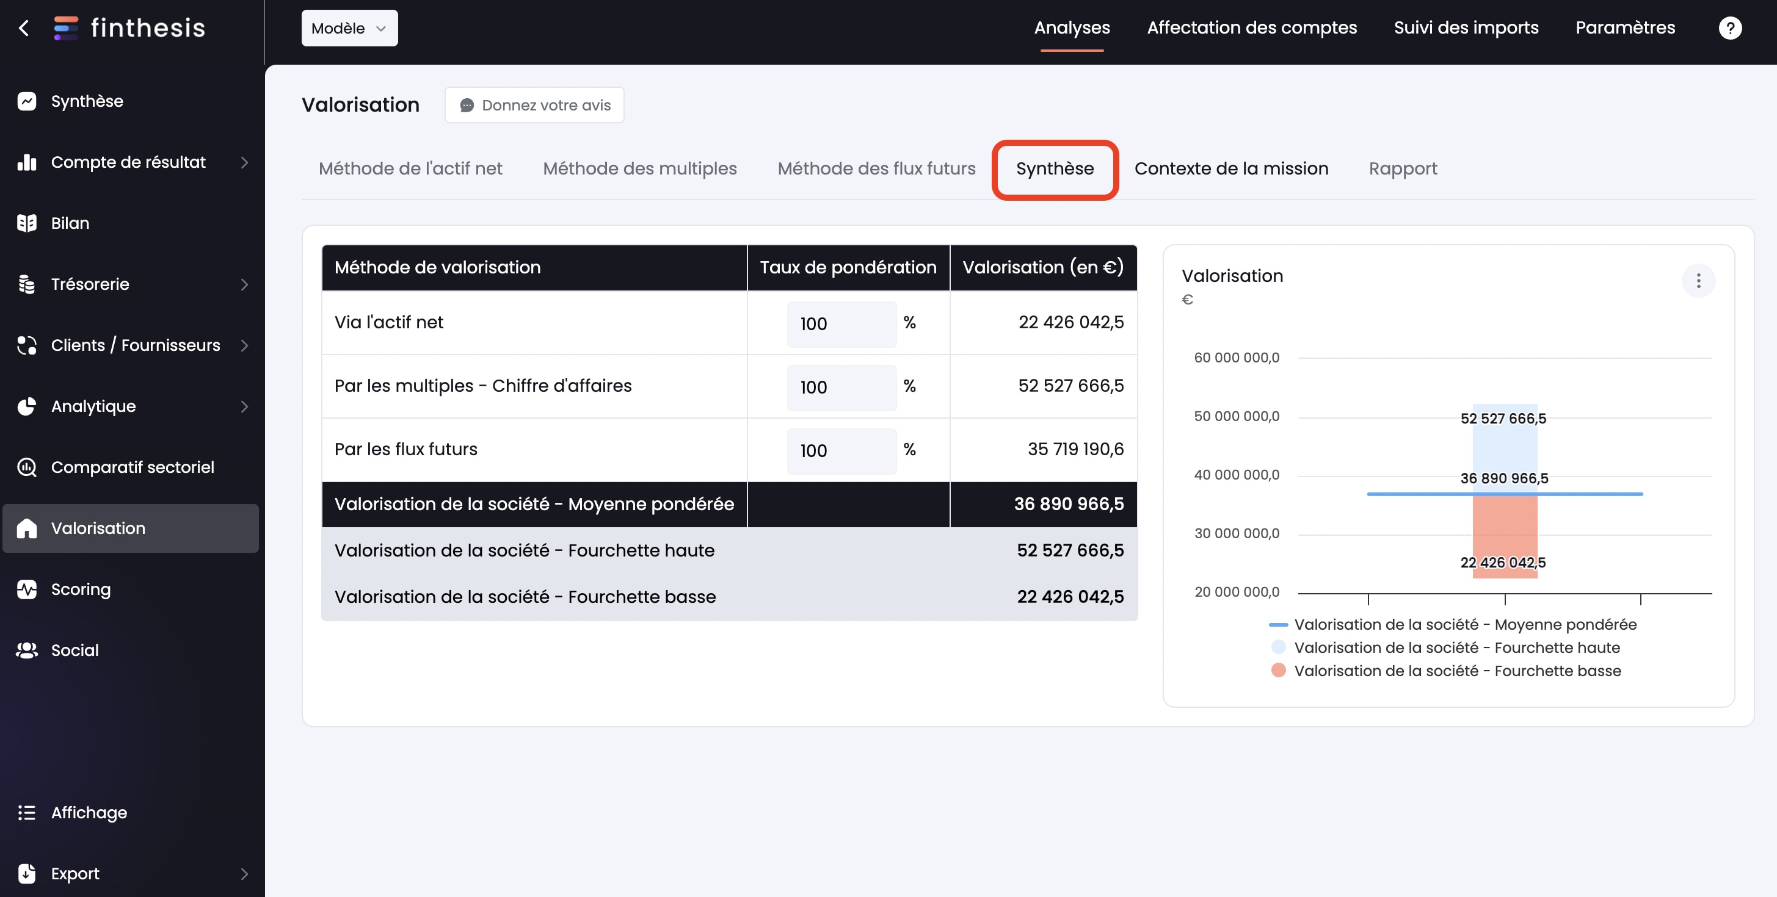This screenshot has height=897, width=1777.
Task: Click the back arrow icon
Action: (x=24, y=28)
